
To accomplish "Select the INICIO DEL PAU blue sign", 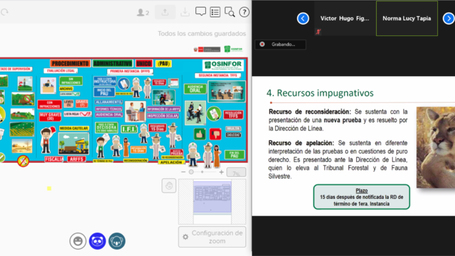I will click(x=104, y=92).
